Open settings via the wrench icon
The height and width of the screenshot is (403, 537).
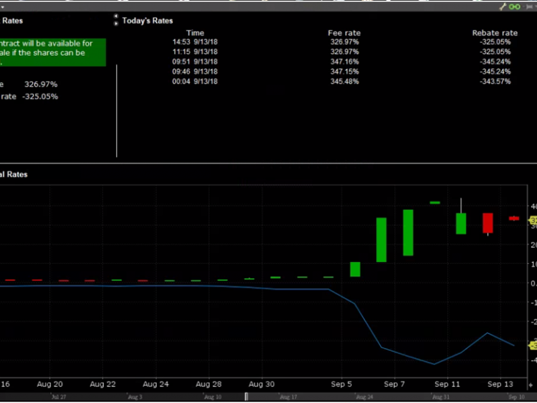pos(503,6)
